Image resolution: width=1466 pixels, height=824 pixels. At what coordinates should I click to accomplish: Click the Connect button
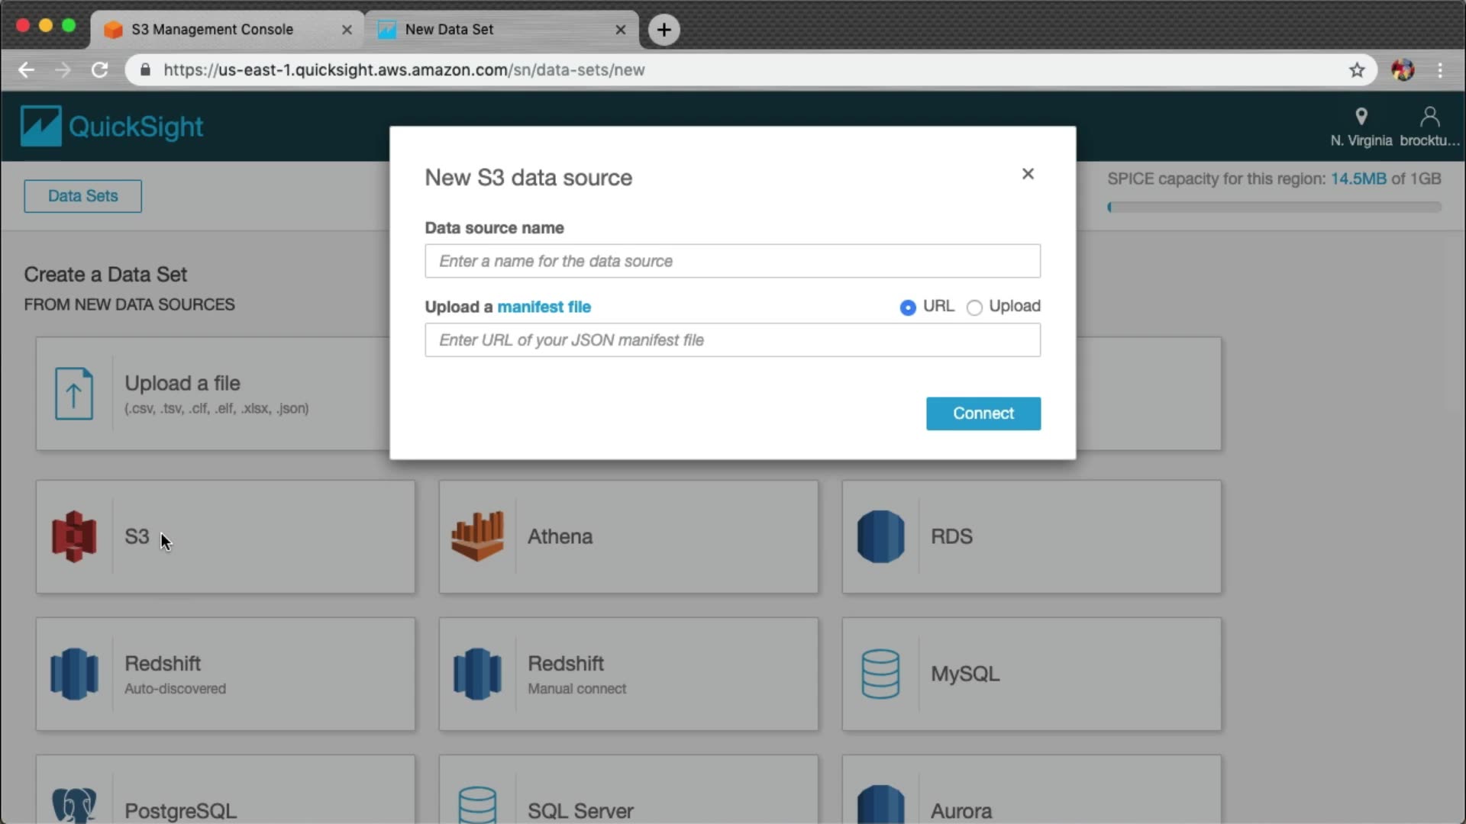(983, 414)
